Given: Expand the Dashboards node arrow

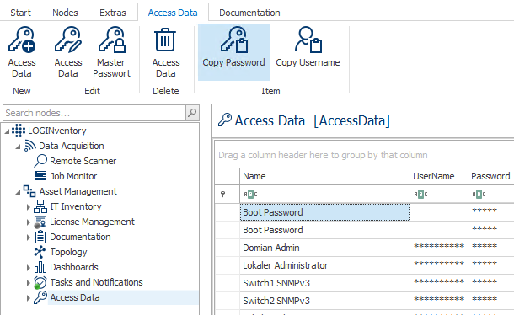Looking at the screenshot, I should tap(28, 268).
